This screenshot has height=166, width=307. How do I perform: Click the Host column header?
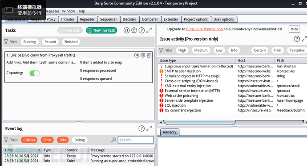click(255, 60)
